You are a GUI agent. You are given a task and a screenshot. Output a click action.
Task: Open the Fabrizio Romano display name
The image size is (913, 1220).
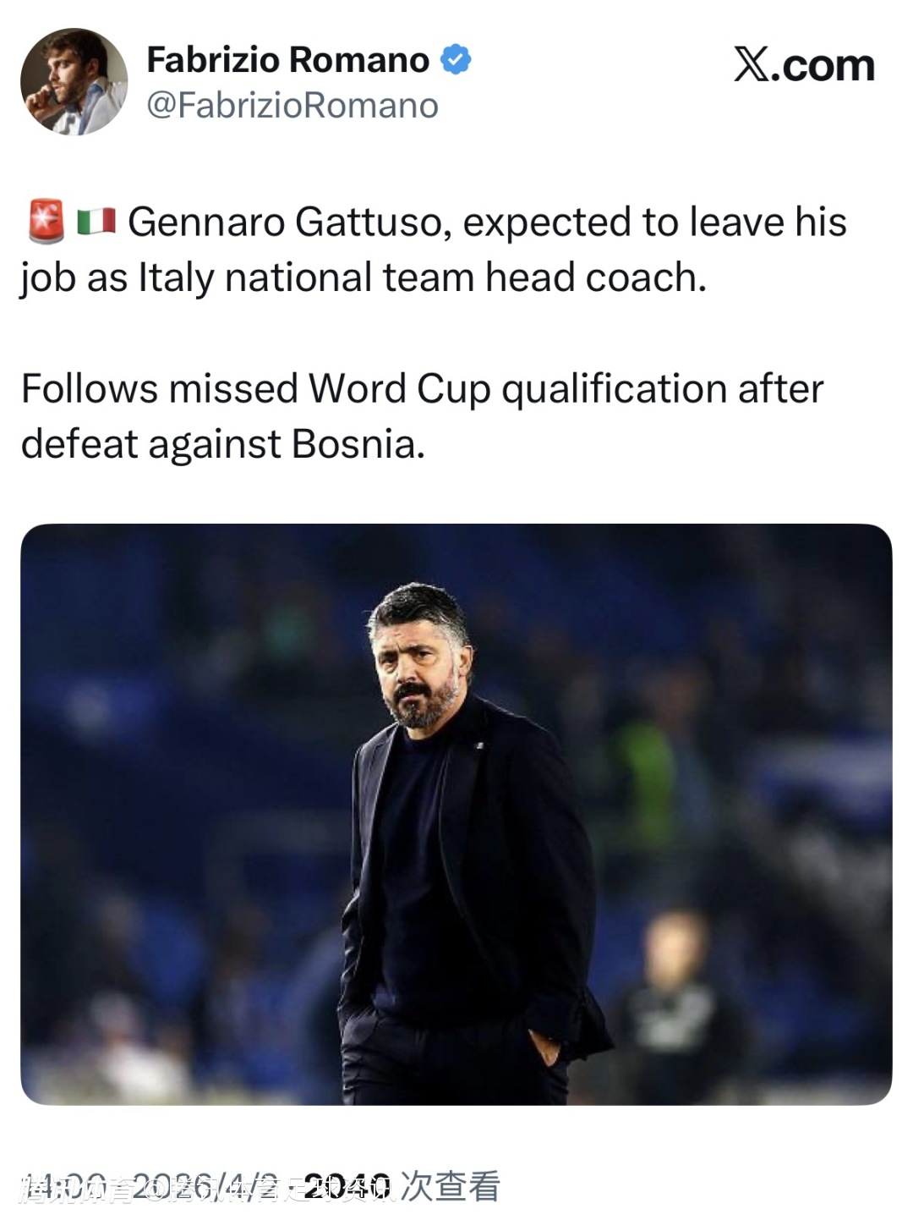point(287,60)
